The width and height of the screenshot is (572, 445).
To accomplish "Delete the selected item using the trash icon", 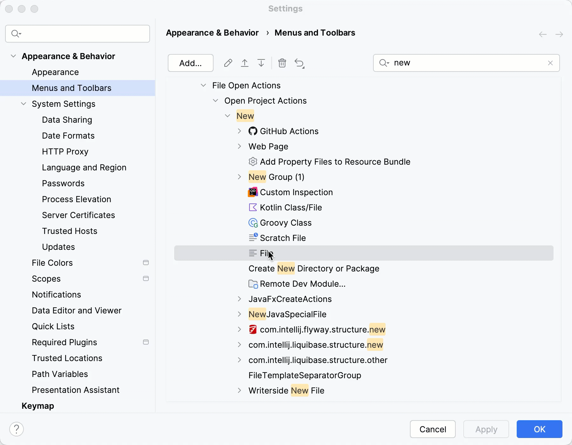I will [x=282, y=63].
